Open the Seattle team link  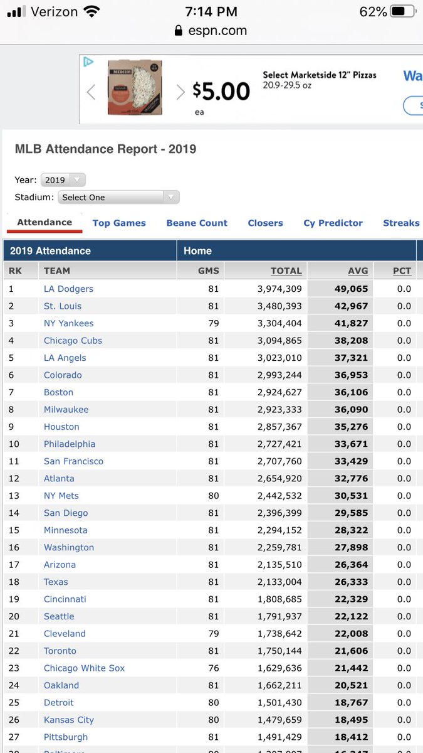[x=59, y=617]
